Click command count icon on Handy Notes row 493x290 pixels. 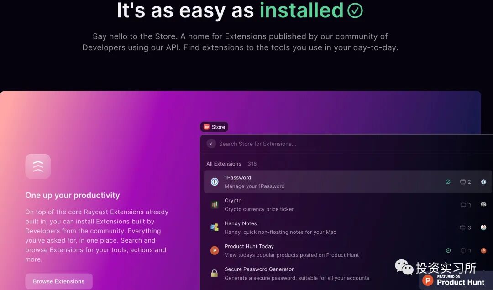[x=462, y=228]
